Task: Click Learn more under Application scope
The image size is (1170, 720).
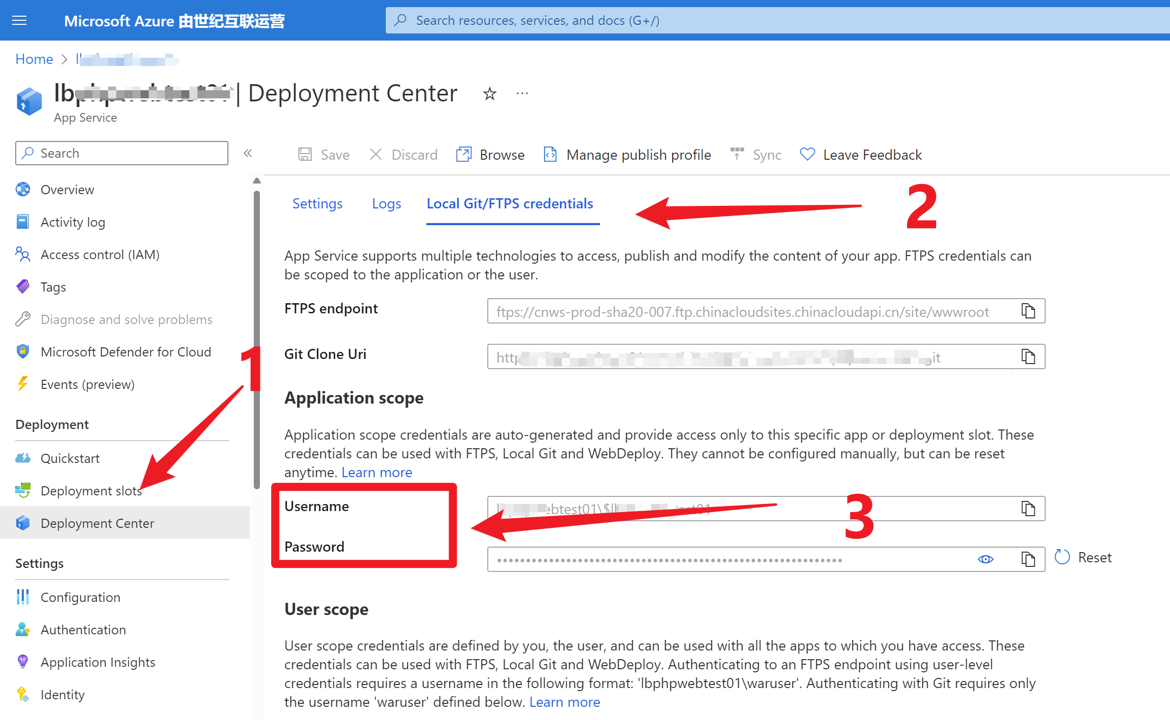Action: 377,472
